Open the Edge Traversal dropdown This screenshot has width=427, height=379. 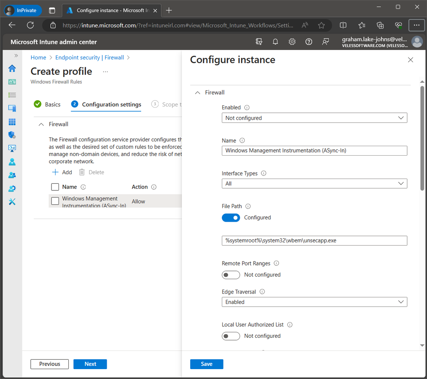tap(314, 302)
